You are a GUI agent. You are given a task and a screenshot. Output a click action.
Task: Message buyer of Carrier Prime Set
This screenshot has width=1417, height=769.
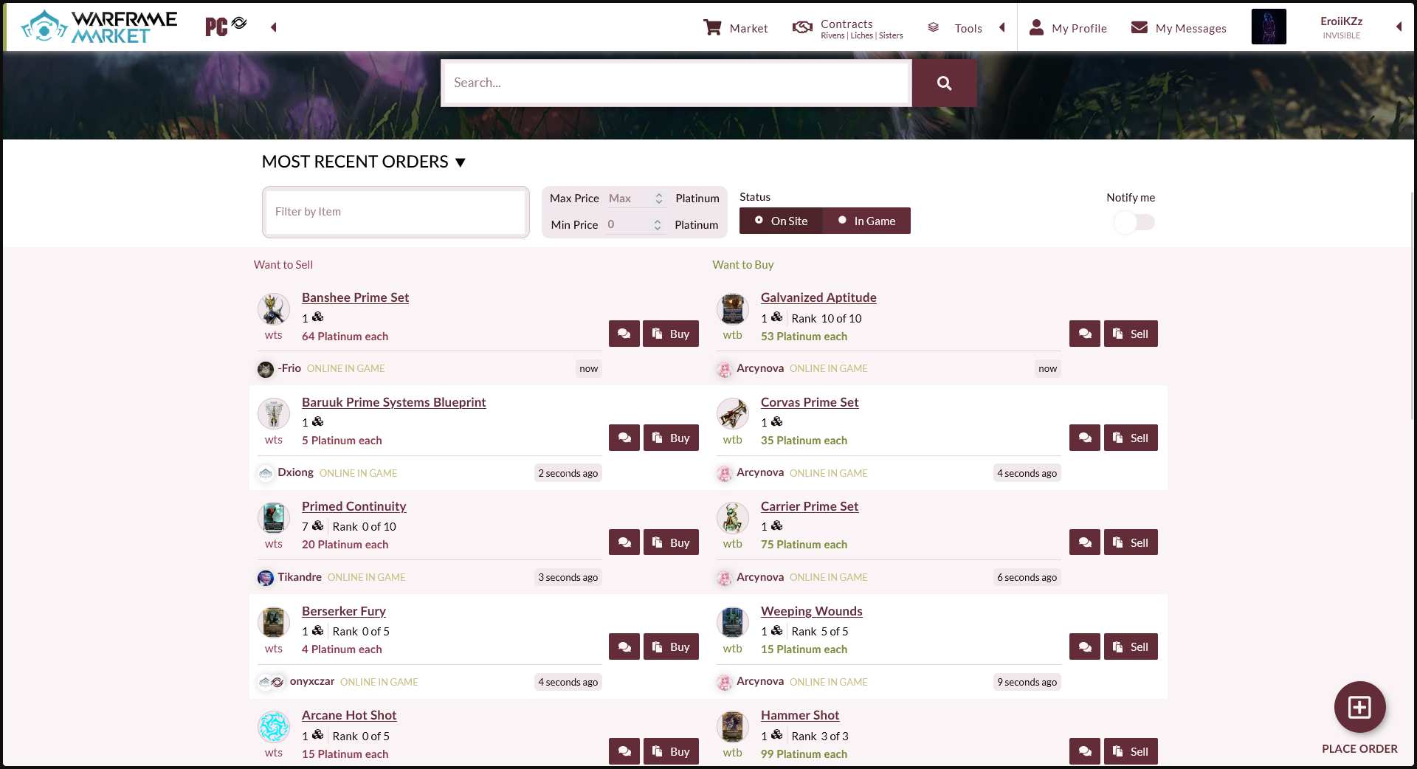tap(1085, 542)
